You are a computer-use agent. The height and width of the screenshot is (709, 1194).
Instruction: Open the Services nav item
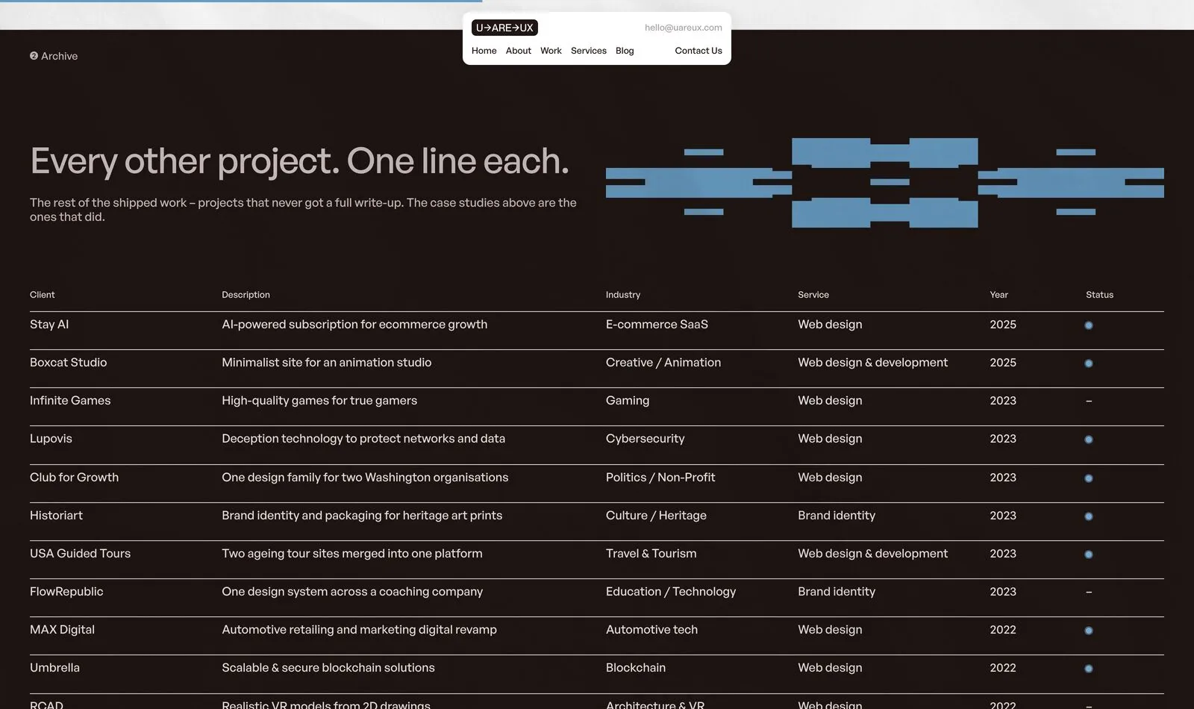tap(589, 51)
